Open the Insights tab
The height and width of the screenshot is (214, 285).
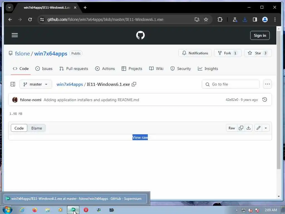point(208,69)
